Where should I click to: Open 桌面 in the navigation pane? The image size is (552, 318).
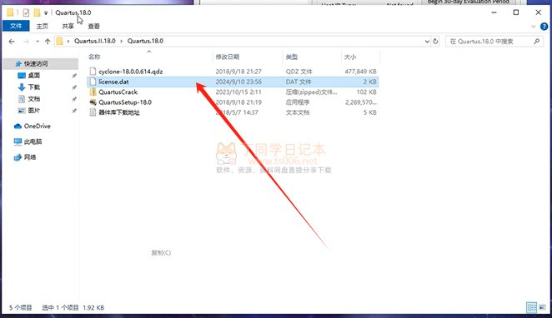[34, 75]
